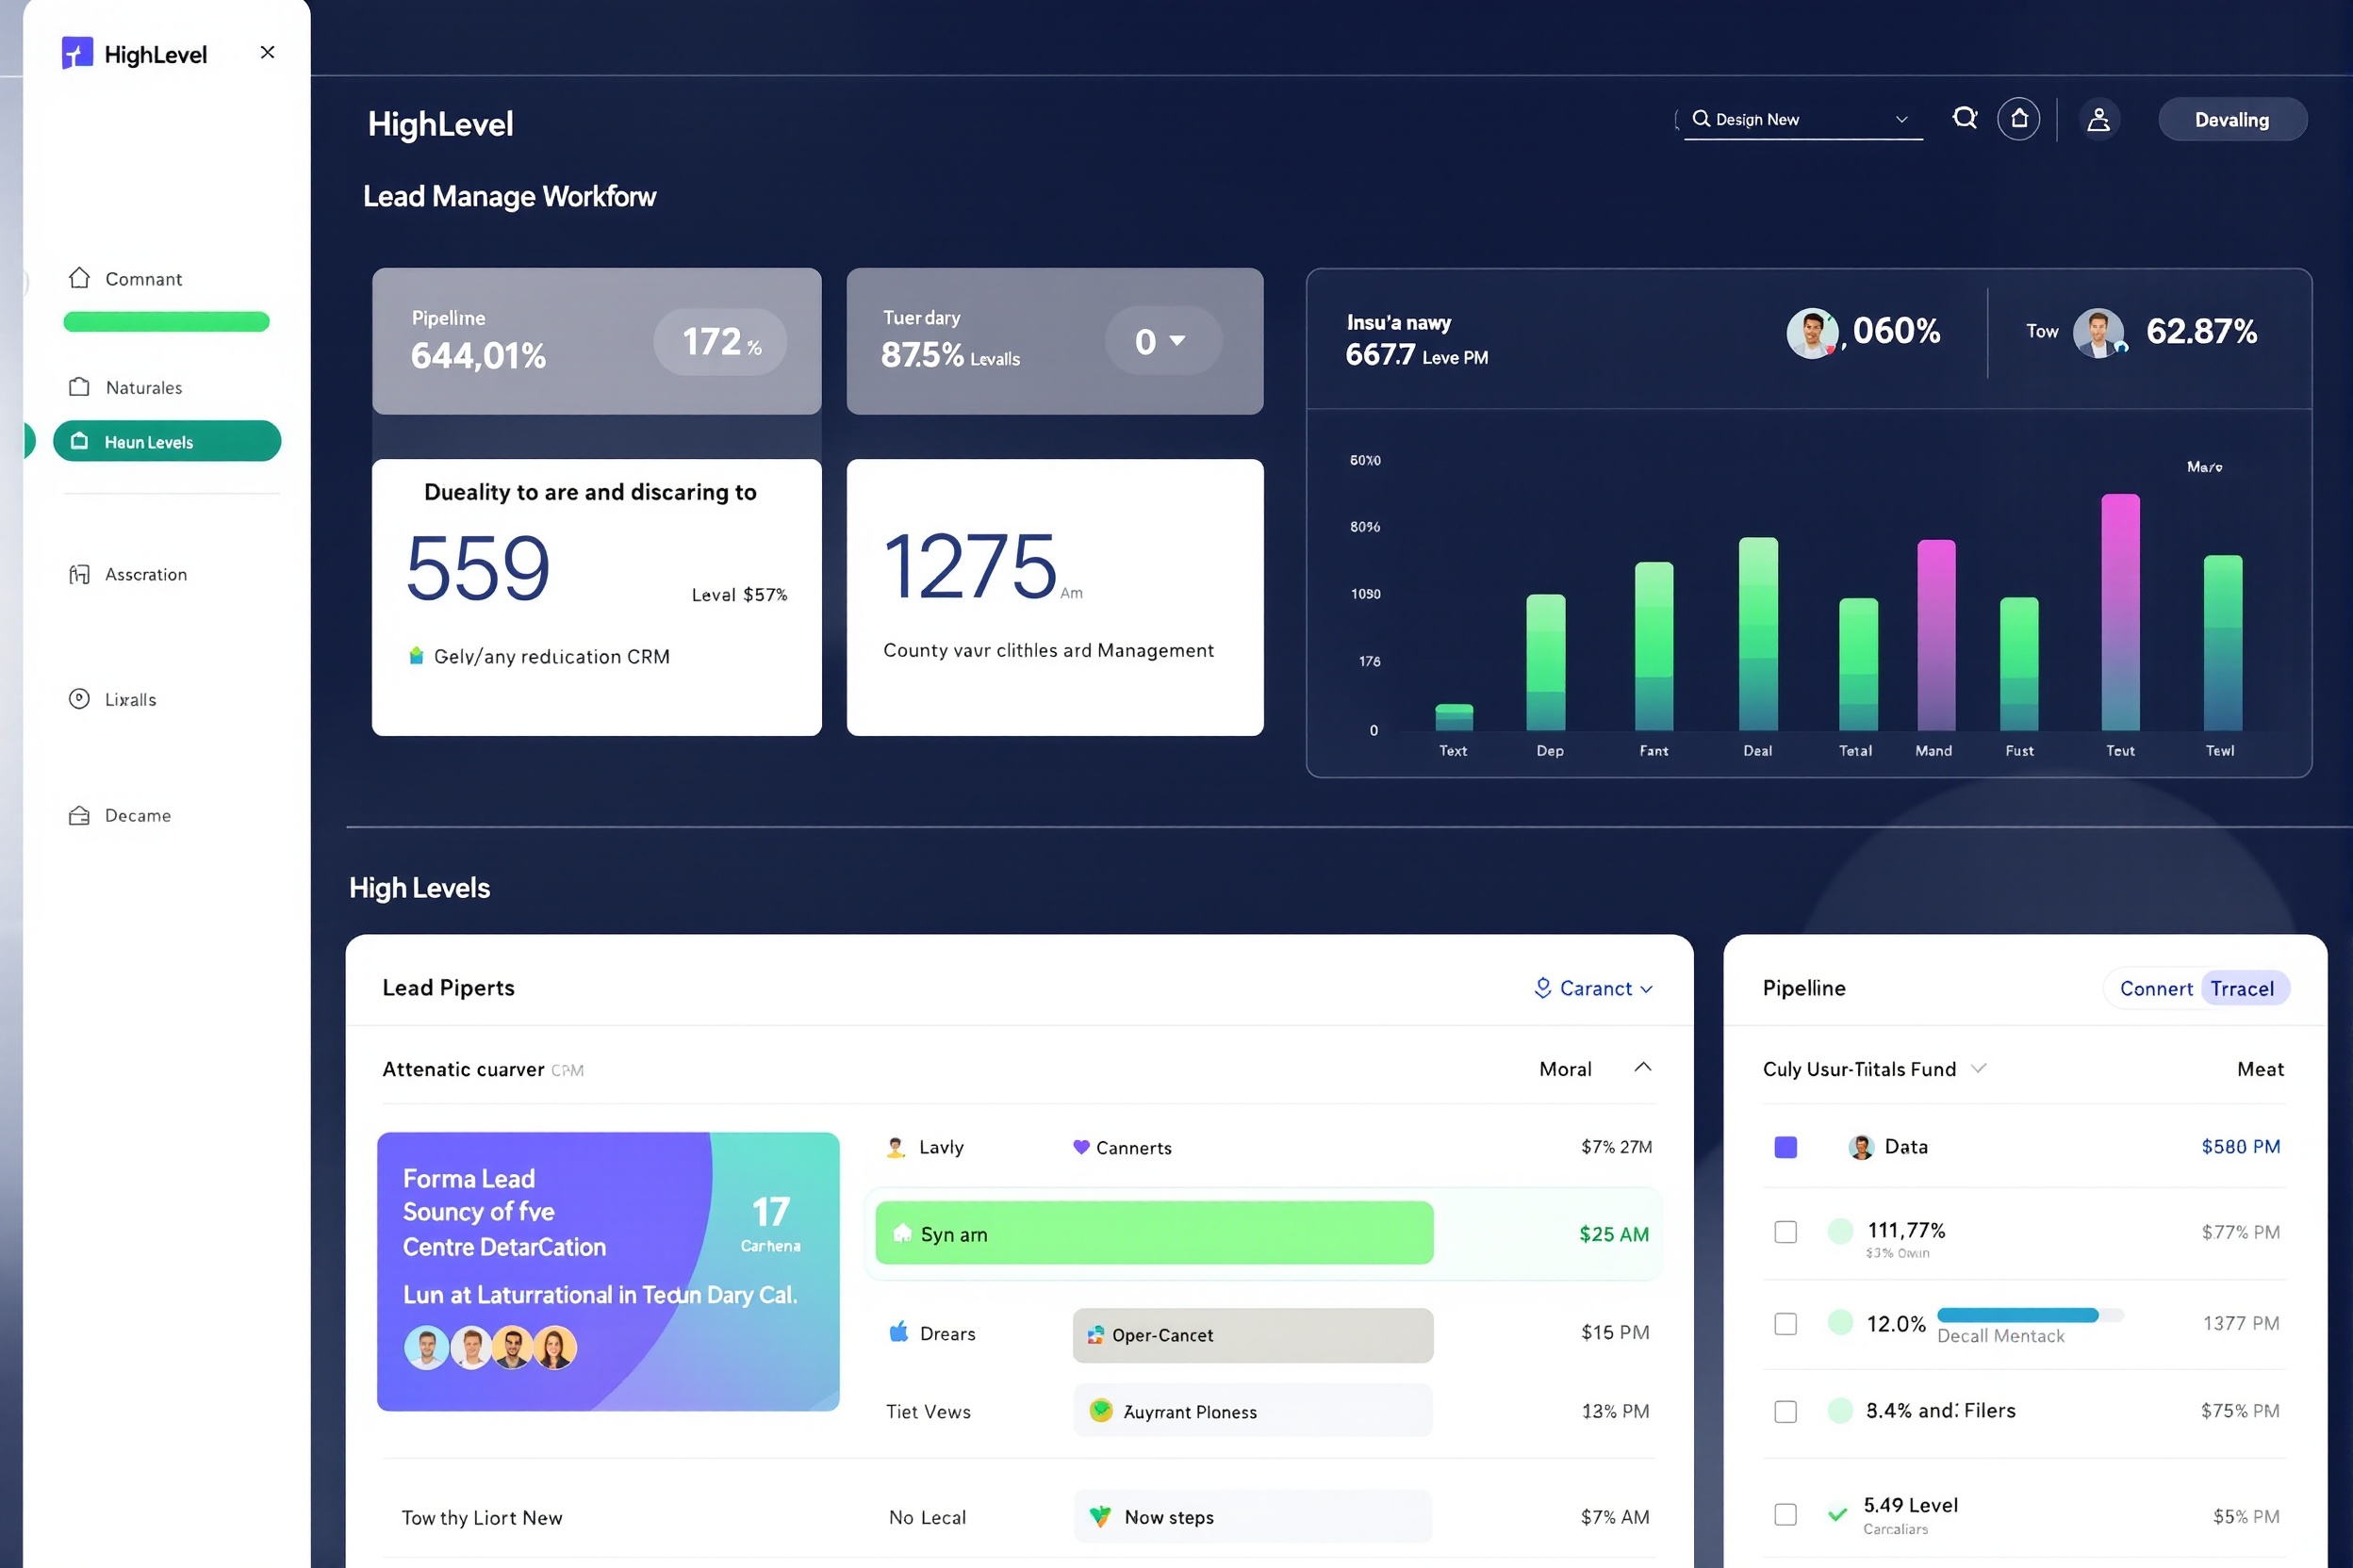
Task: Tick the checkbox beside 5.49 Level
Action: click(1785, 1514)
